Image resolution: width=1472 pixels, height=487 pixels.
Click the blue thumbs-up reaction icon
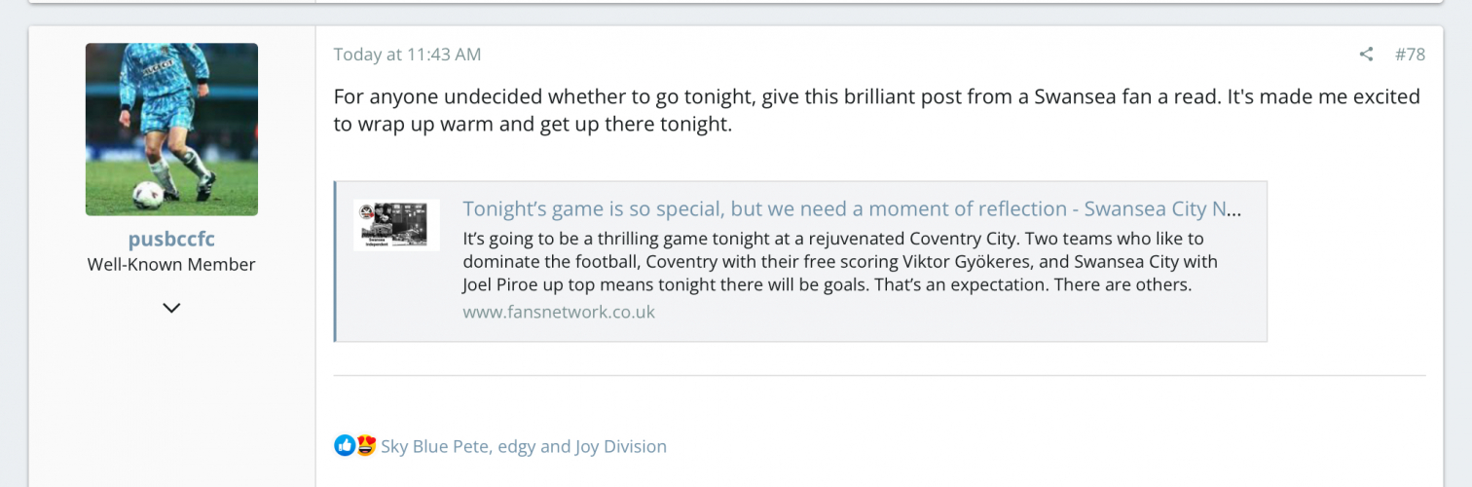point(345,446)
